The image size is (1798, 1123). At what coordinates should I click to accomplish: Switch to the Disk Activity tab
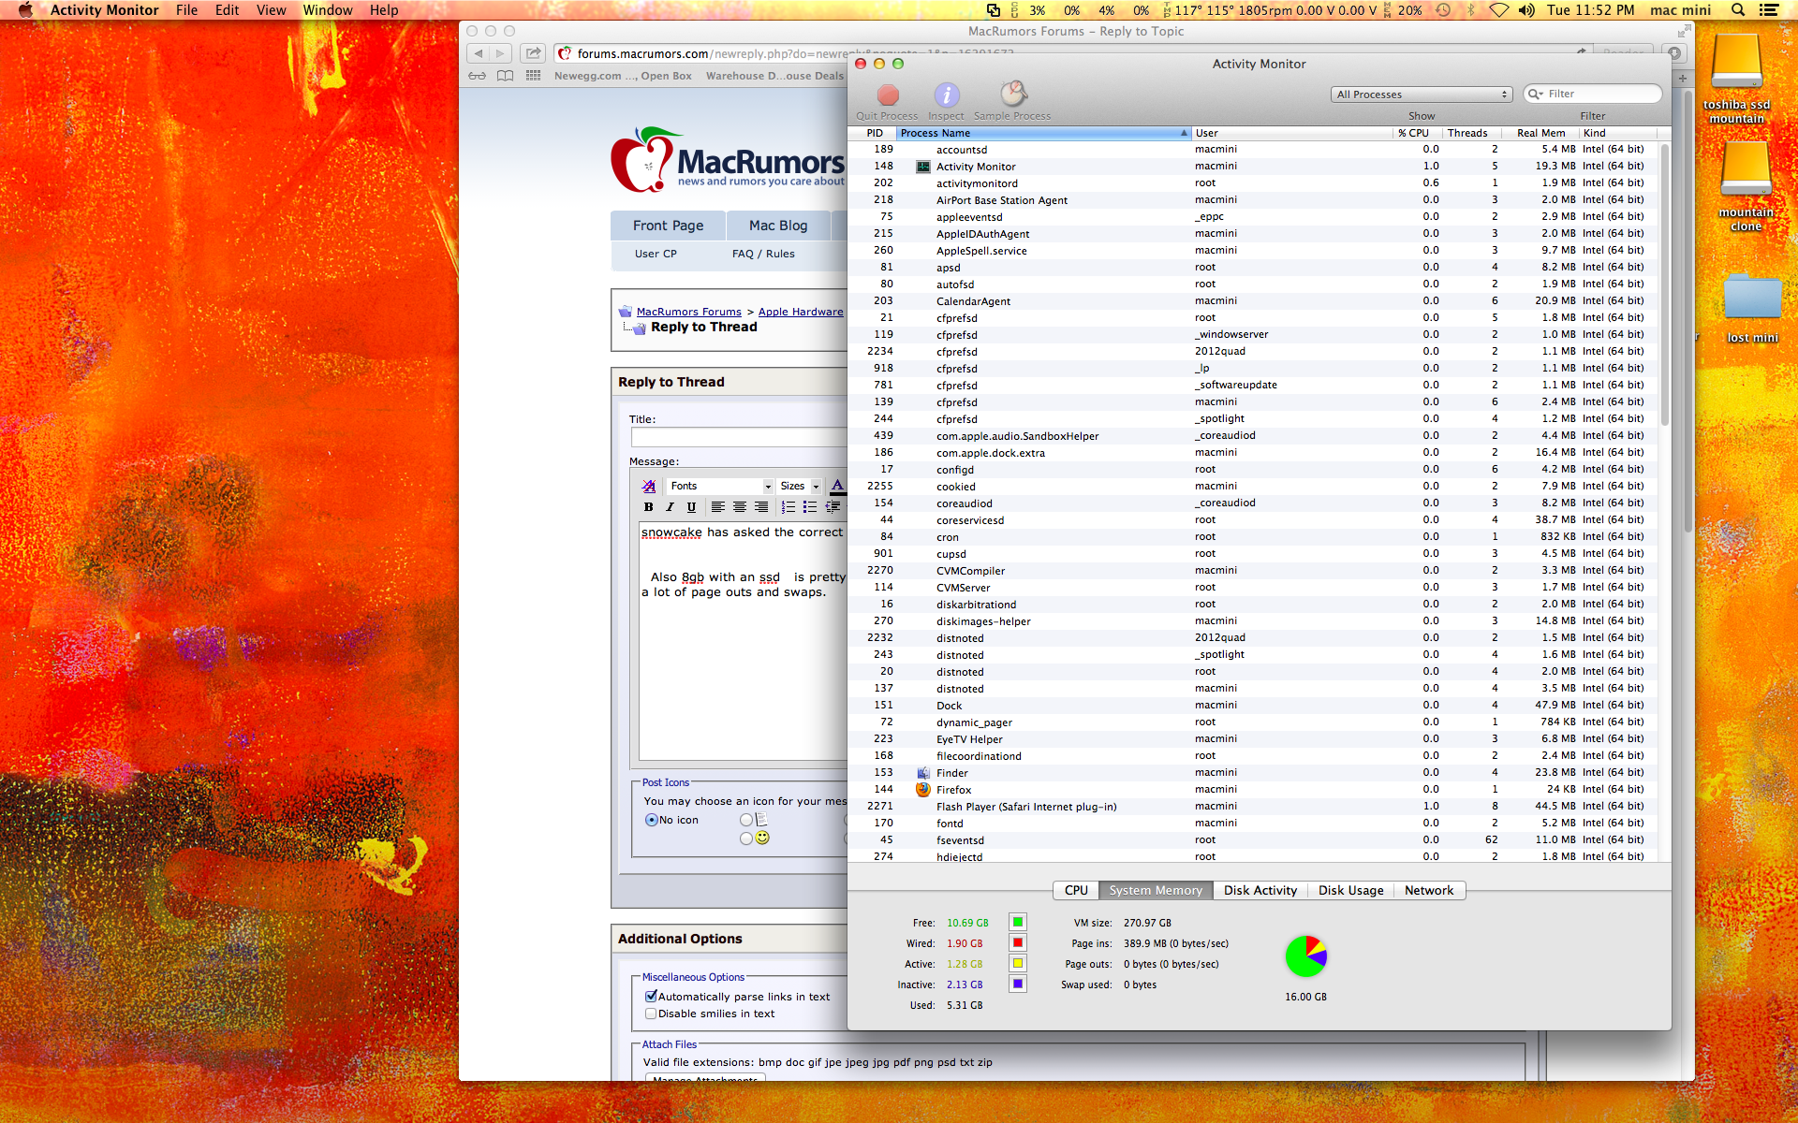coord(1260,890)
